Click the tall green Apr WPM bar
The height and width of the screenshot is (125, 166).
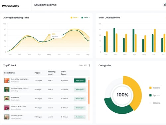tap(133, 41)
